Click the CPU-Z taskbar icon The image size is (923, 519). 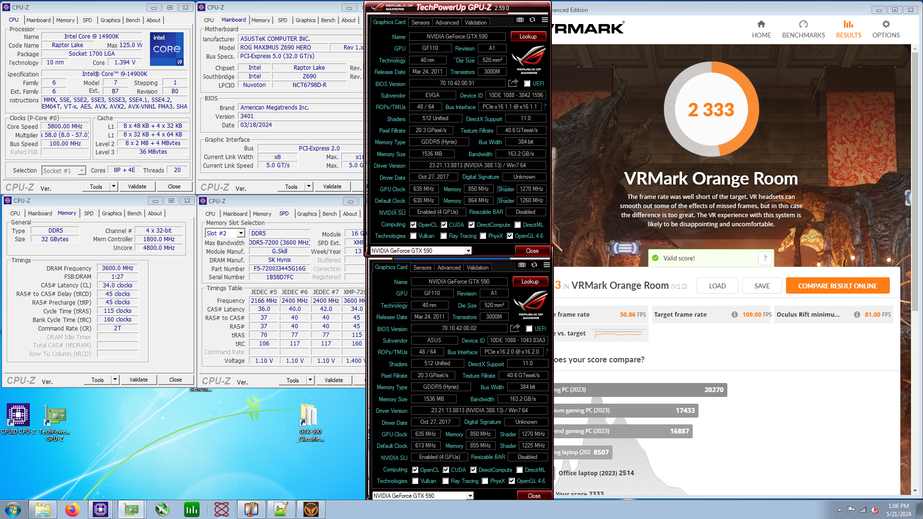point(100,509)
